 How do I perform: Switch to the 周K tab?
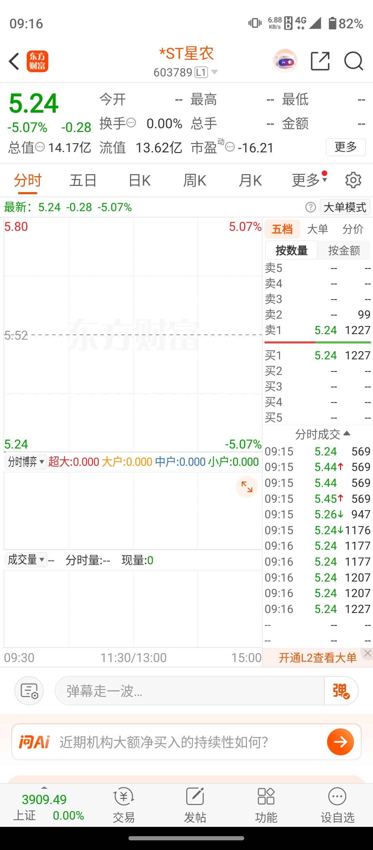195,180
